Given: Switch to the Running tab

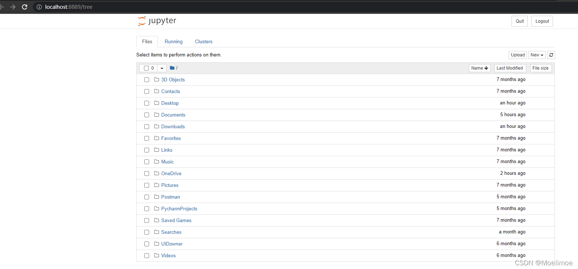Looking at the screenshot, I should [174, 41].
